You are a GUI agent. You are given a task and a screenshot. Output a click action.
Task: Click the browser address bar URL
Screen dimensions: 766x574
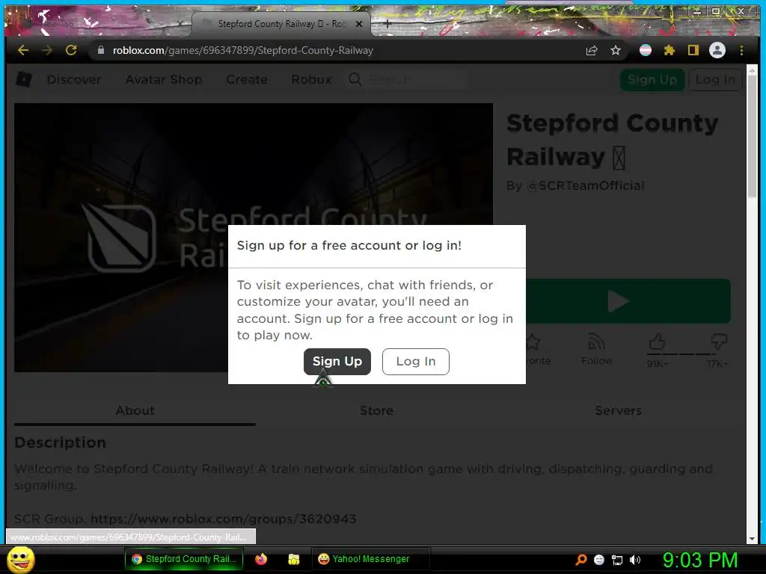coord(243,50)
